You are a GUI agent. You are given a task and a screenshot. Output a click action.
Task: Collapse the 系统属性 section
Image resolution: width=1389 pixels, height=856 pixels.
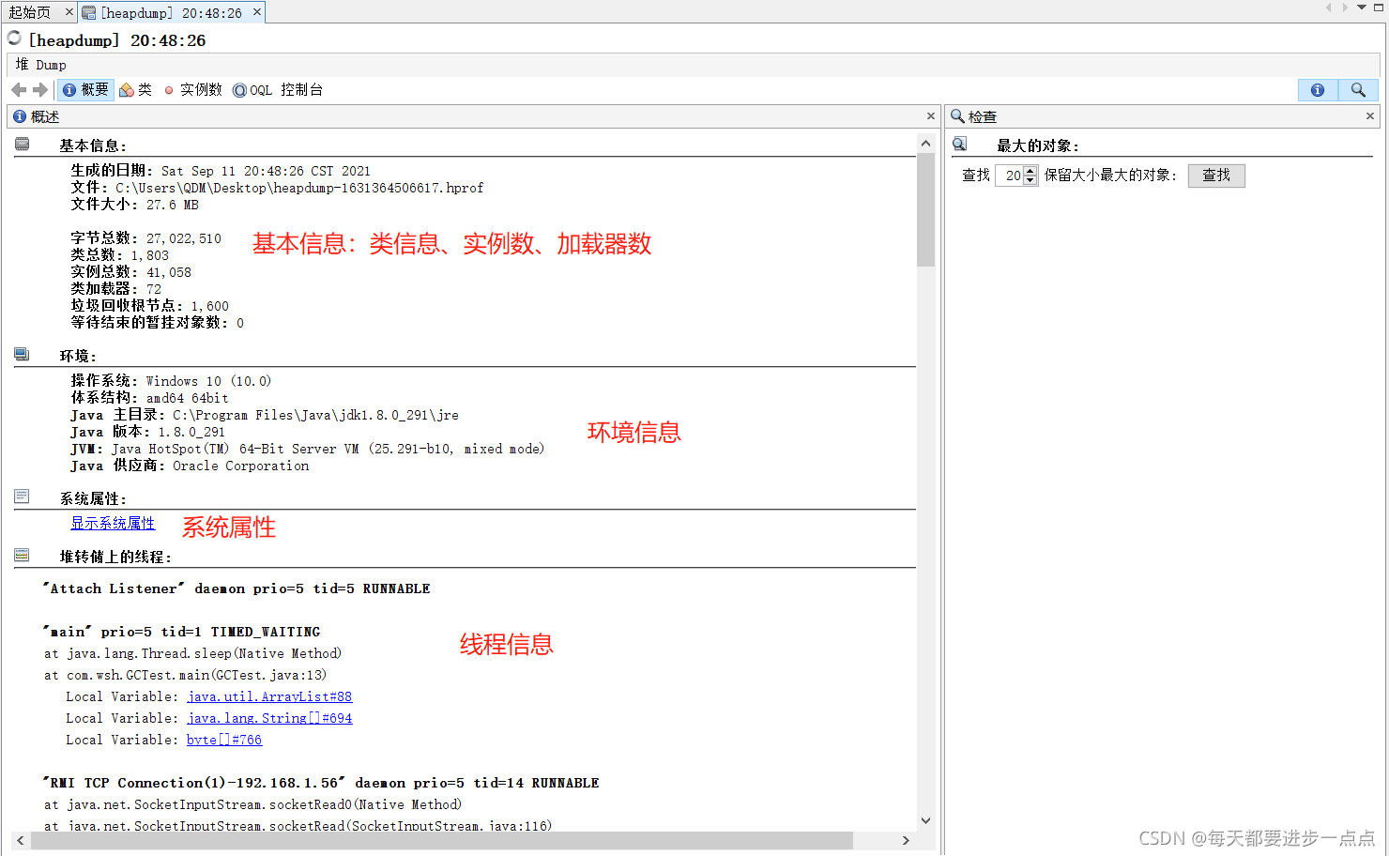(x=21, y=497)
